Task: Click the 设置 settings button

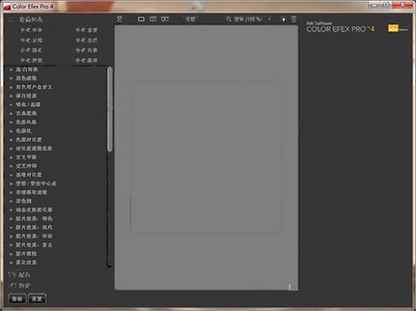Action: [x=37, y=299]
